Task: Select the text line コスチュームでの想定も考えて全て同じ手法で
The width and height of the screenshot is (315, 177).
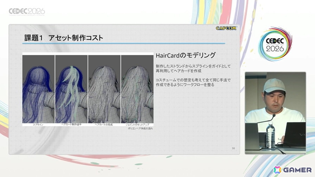Action: point(193,80)
